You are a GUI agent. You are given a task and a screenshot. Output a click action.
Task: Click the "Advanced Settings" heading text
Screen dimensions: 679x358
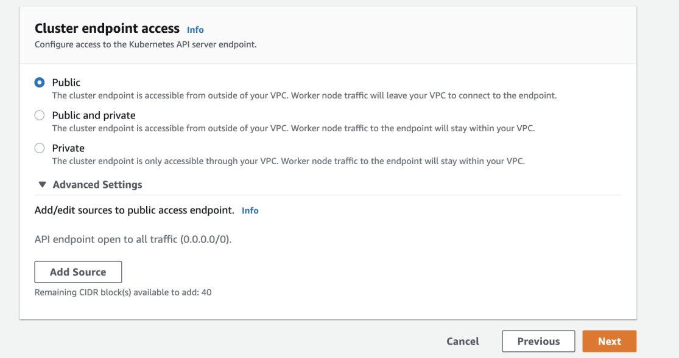(x=97, y=185)
